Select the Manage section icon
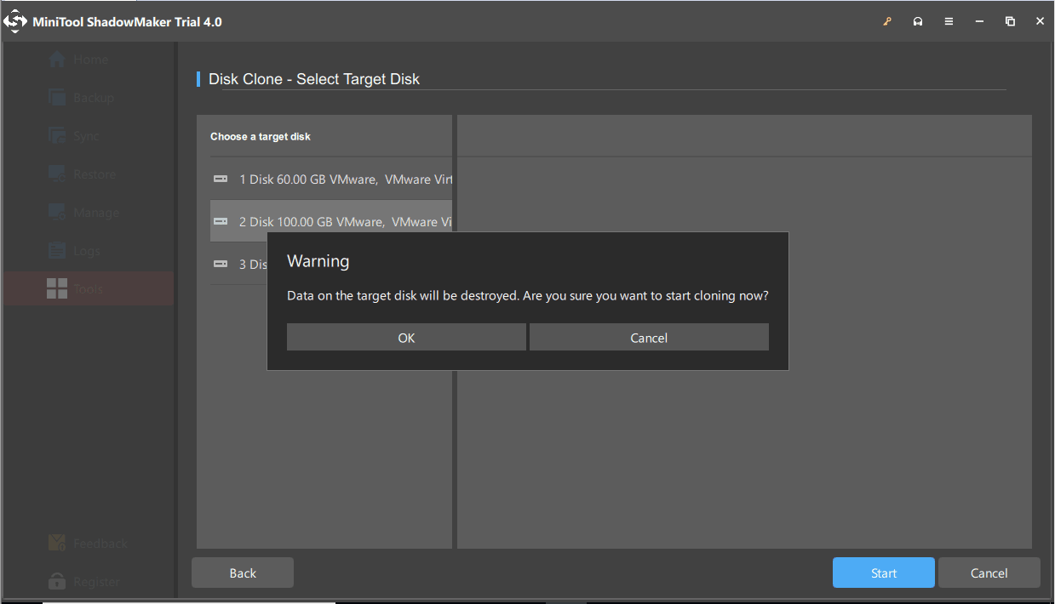The height and width of the screenshot is (604, 1055). pos(58,212)
